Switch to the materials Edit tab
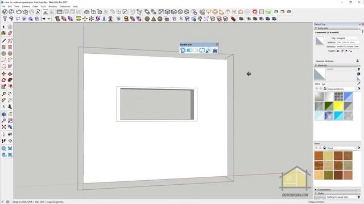Screen dimensions: 364x204 (x=324, y=84)
